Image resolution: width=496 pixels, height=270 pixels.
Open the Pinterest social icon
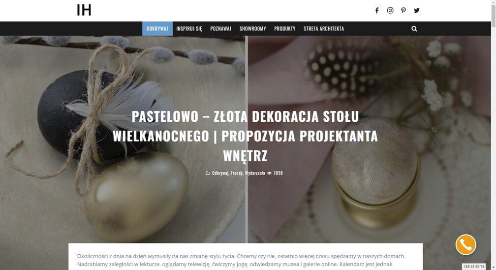click(x=403, y=10)
